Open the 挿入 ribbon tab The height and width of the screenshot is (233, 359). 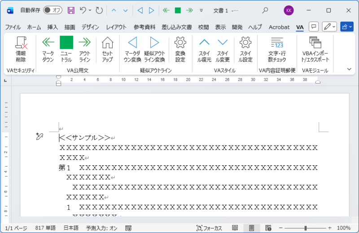(x=53, y=27)
